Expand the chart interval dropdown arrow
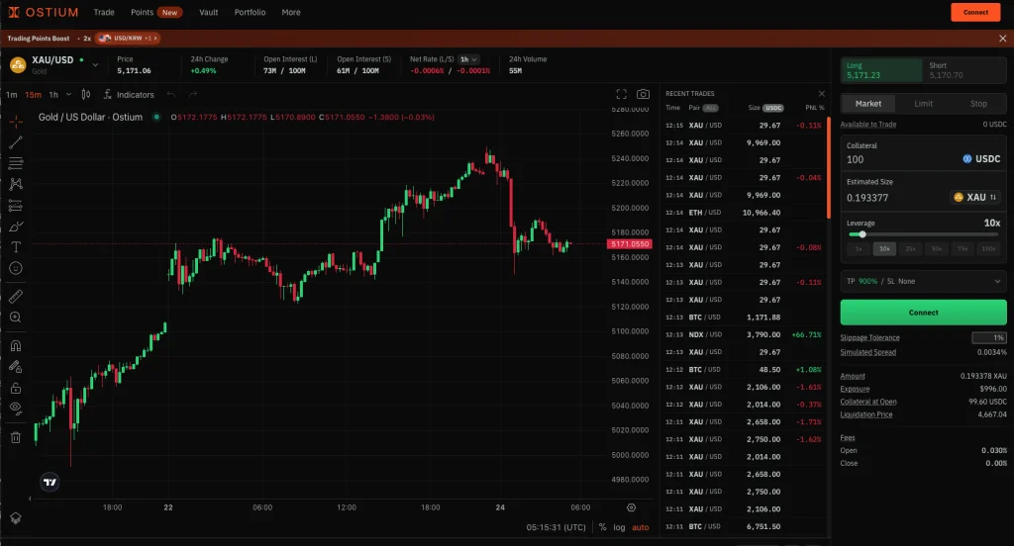 pos(68,94)
